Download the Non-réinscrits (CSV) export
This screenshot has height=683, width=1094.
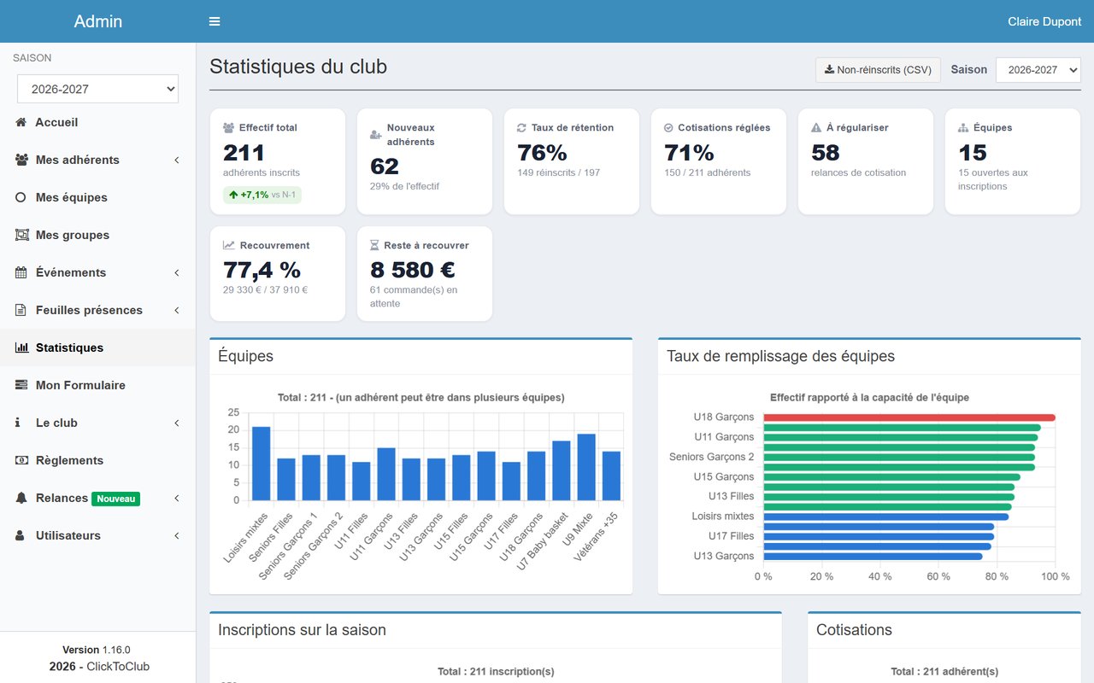[879, 70]
